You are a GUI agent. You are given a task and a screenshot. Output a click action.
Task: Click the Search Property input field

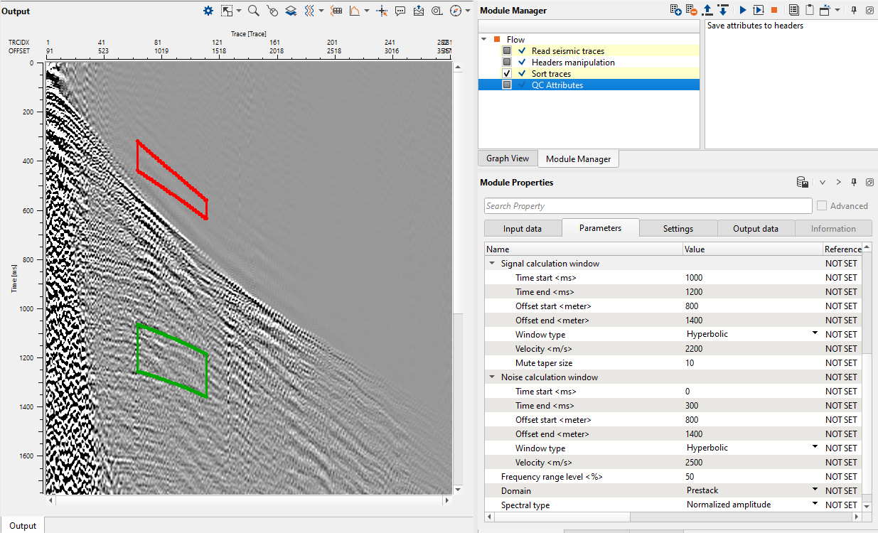click(x=648, y=206)
